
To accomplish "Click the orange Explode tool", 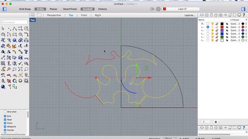I will (x=15, y=46).
